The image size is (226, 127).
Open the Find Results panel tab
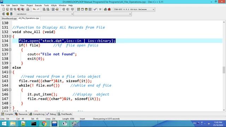click(x=65, y=114)
